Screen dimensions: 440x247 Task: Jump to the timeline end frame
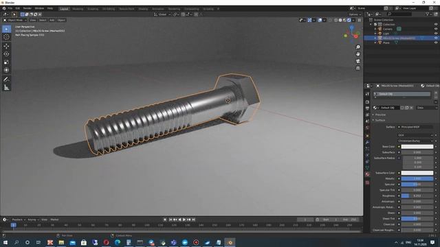[193, 220]
